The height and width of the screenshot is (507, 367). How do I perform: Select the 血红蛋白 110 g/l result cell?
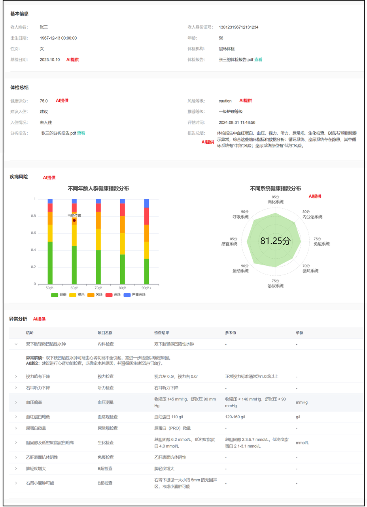(169, 417)
